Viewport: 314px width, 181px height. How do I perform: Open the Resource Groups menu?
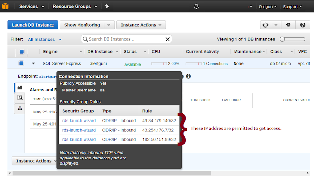(x=75, y=6)
